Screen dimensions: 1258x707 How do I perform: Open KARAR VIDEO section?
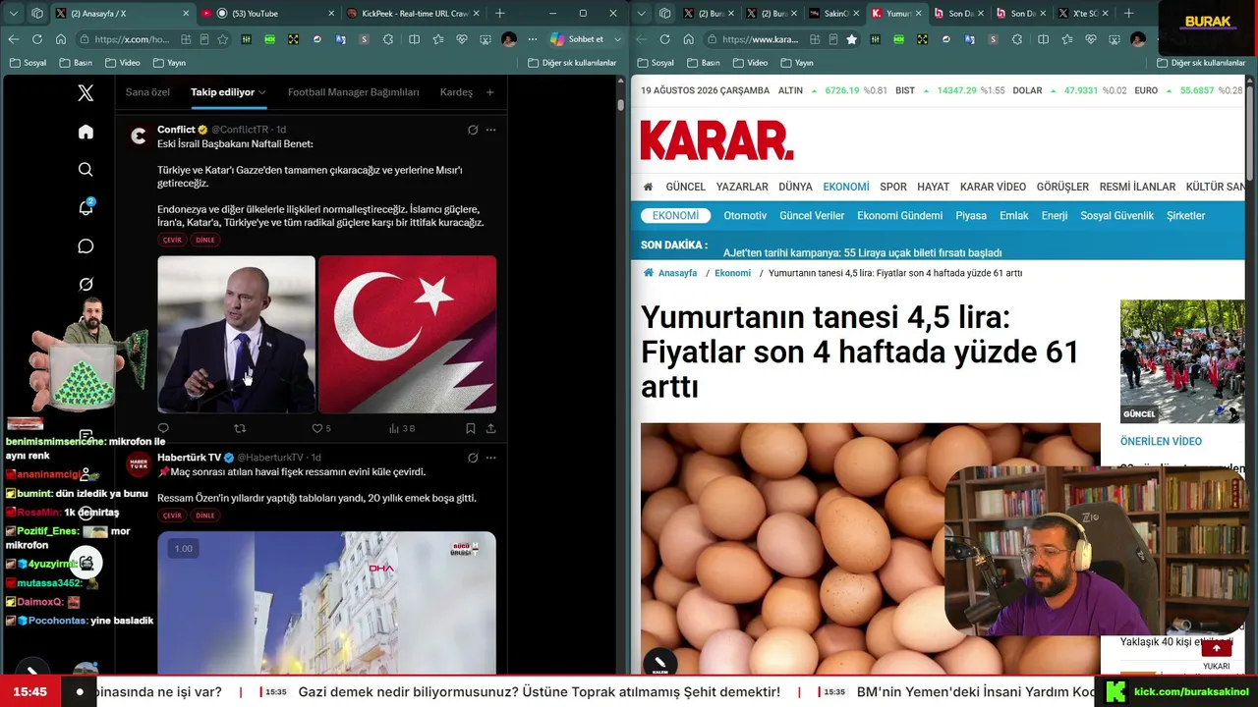point(993,187)
